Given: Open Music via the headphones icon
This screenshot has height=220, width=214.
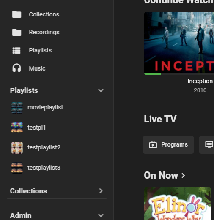Looking at the screenshot, I should click(16, 68).
